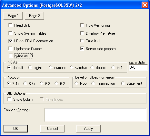Set rollback level to Nop
Screen dimensions: 150x136
tap(76, 83)
